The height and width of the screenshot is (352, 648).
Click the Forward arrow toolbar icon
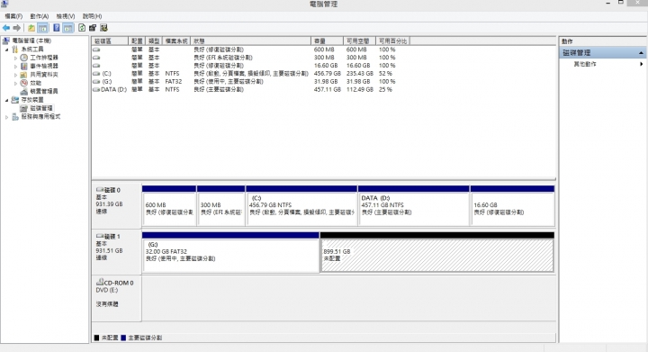[x=16, y=28]
